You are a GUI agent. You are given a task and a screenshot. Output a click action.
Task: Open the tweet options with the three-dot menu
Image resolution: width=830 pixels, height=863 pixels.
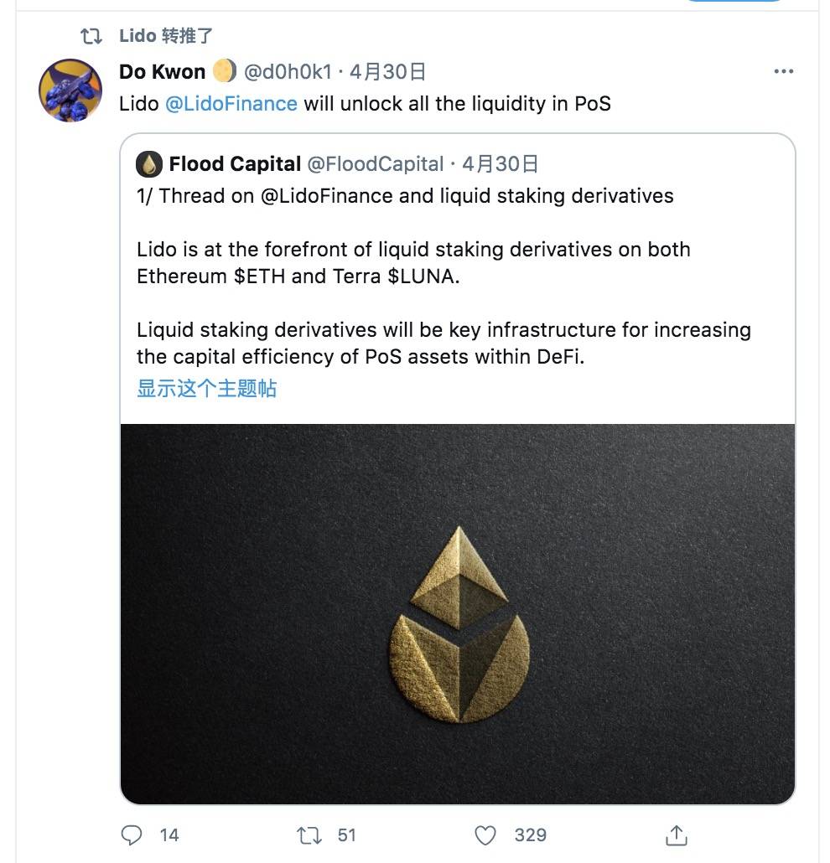[783, 71]
